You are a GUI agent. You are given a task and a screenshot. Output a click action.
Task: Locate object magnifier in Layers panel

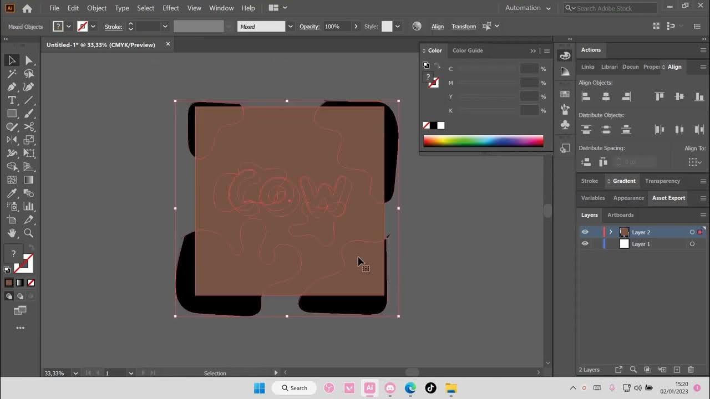[x=633, y=370]
